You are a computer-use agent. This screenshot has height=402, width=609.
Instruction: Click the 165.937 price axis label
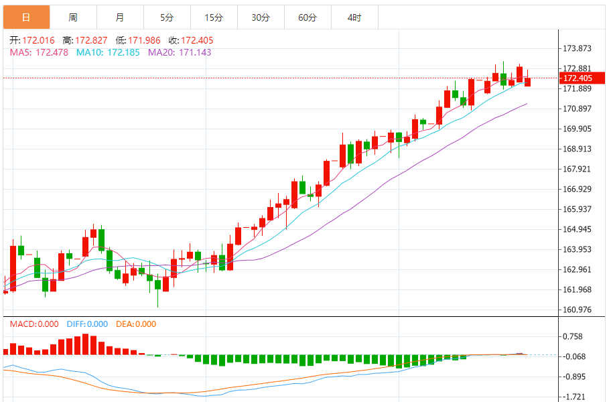577,209
